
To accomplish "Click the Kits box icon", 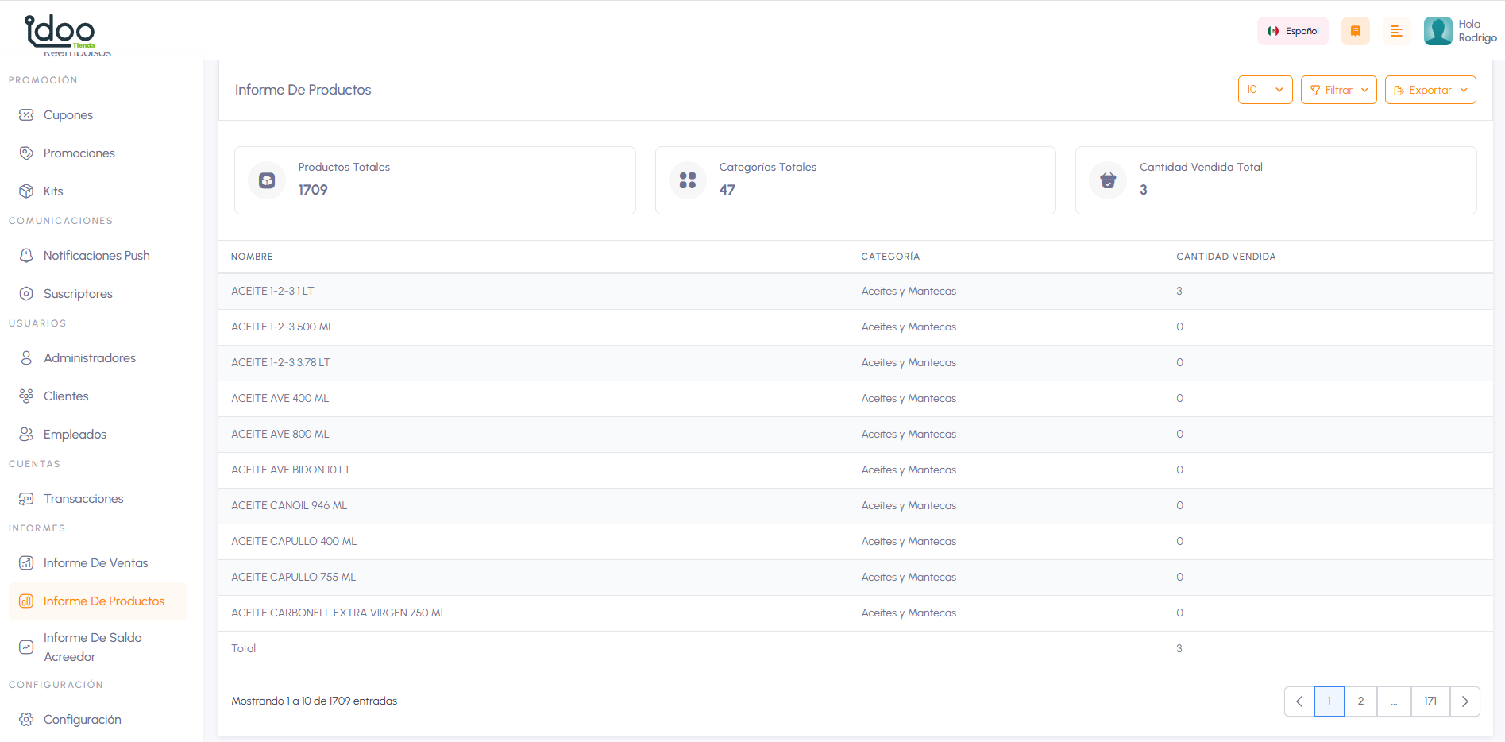I will 26,191.
